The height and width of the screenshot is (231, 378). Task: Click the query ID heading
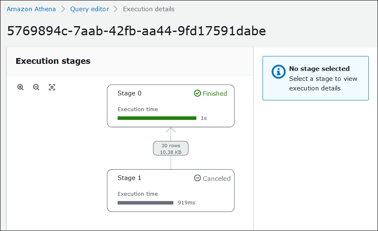137,31
